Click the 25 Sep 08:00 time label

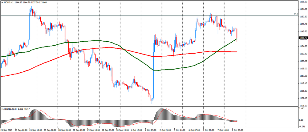pyautogui.click(x=50, y=130)
